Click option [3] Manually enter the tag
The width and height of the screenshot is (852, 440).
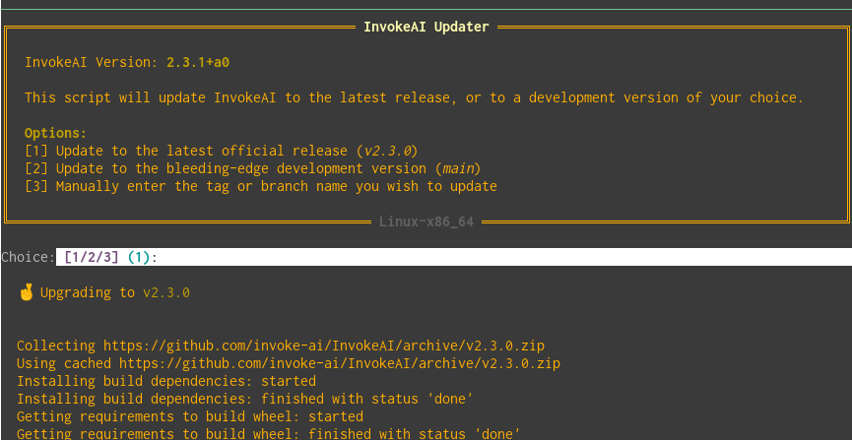point(261,186)
